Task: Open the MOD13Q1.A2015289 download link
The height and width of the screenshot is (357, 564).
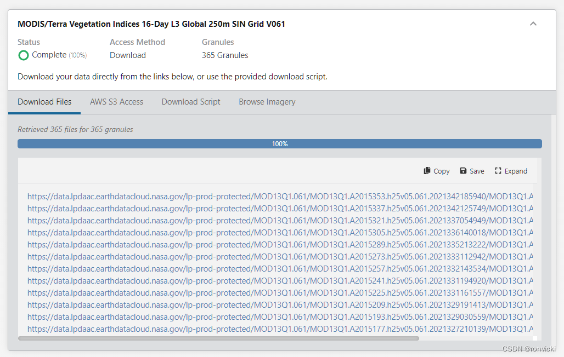Action: coord(280,245)
